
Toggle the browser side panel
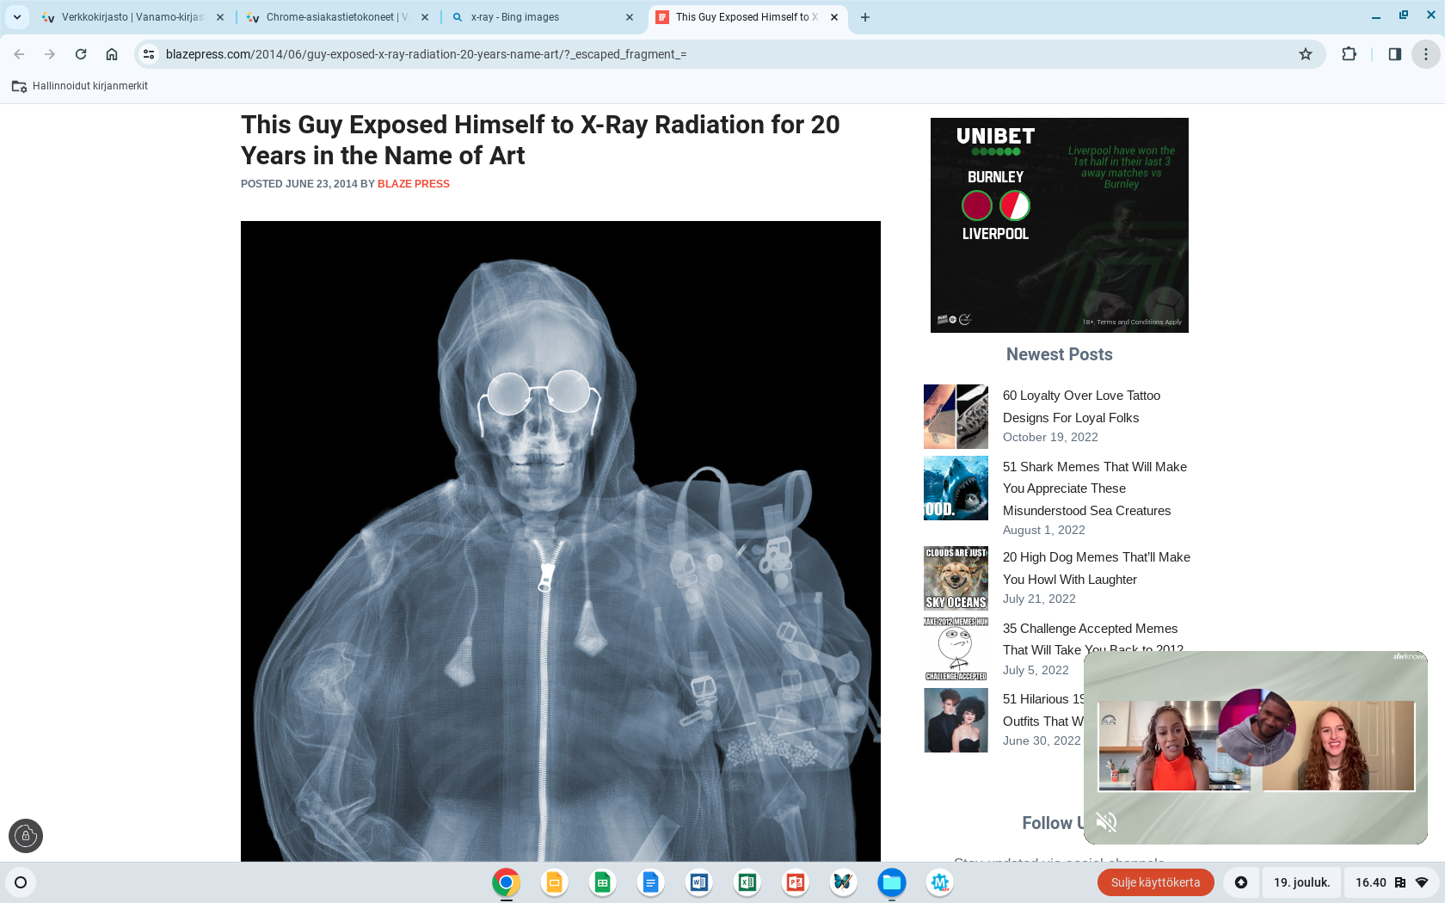(1395, 54)
